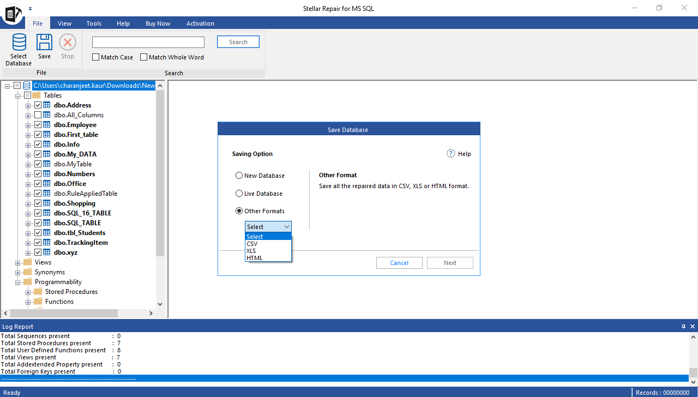Click table icon next to dbo.Employee

tap(47, 125)
